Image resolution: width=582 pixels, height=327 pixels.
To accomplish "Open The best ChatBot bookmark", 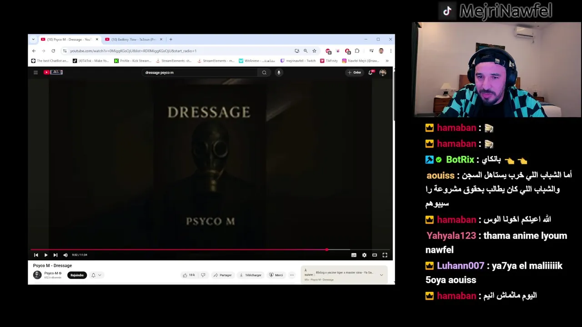I will 50,61.
